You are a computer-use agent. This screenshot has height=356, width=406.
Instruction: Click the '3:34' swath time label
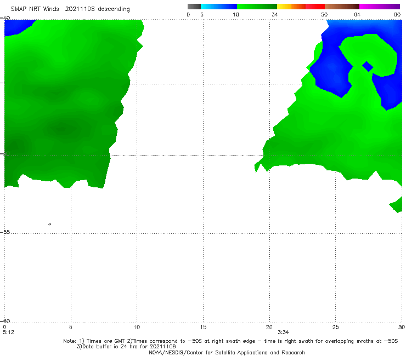pyautogui.click(x=283, y=332)
